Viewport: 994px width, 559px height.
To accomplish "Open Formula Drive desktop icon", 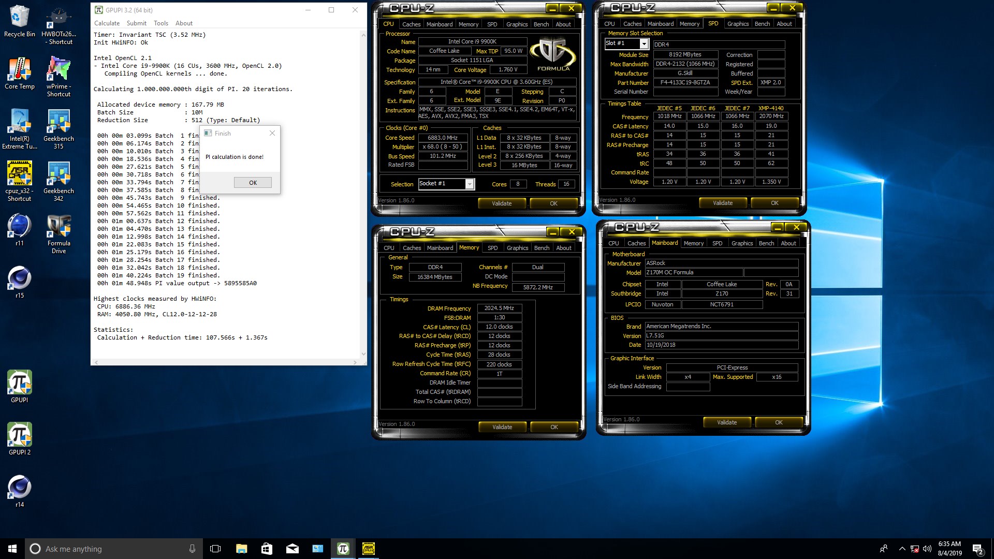I will coord(59,233).
